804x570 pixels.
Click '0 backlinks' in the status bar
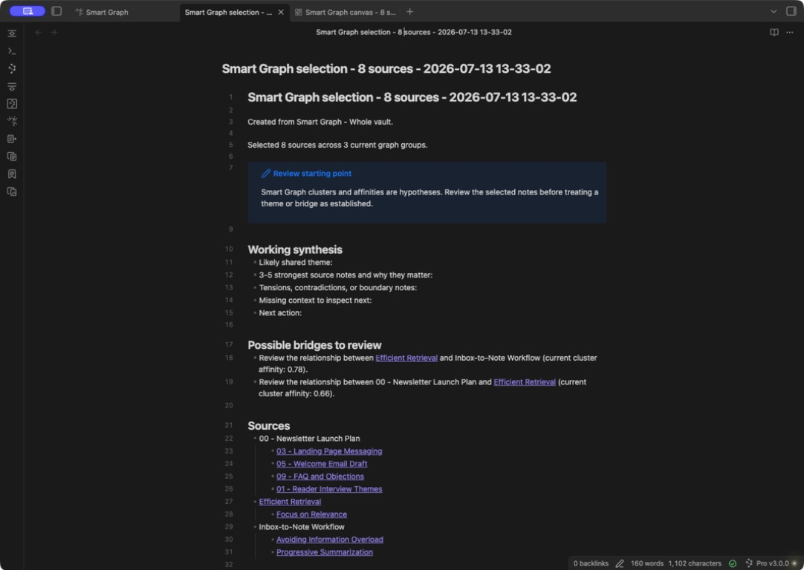(x=591, y=563)
